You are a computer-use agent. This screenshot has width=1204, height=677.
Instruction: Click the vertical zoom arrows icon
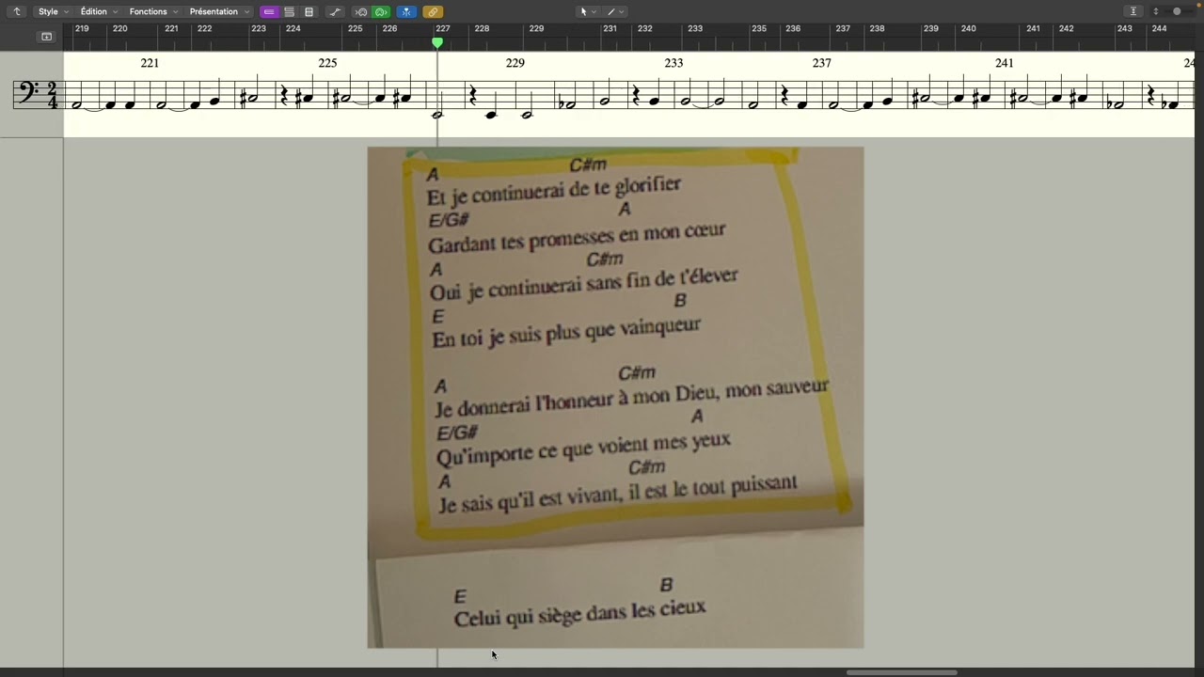tap(1156, 11)
